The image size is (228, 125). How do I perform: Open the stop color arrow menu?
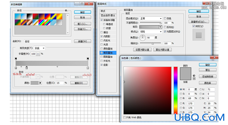tap(40, 83)
